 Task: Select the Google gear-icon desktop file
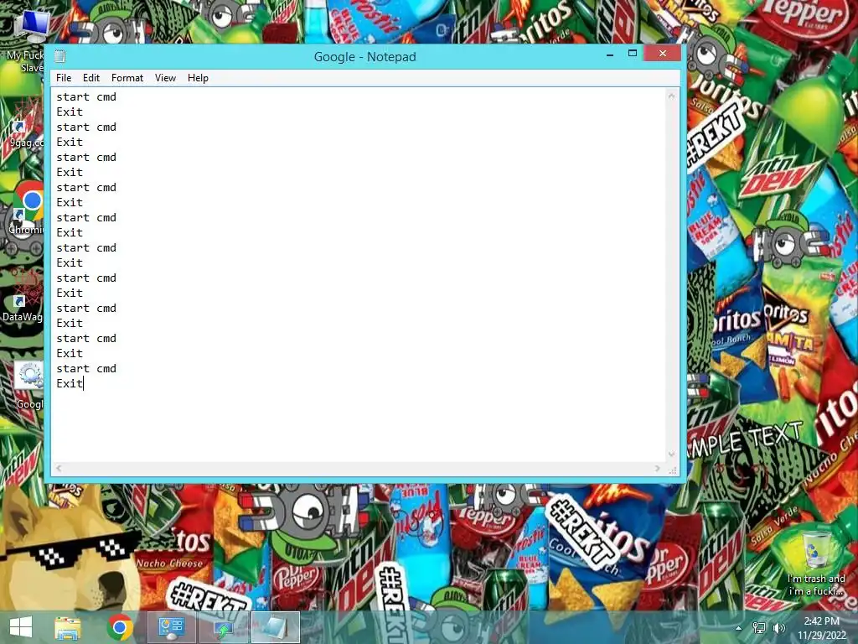point(28,385)
